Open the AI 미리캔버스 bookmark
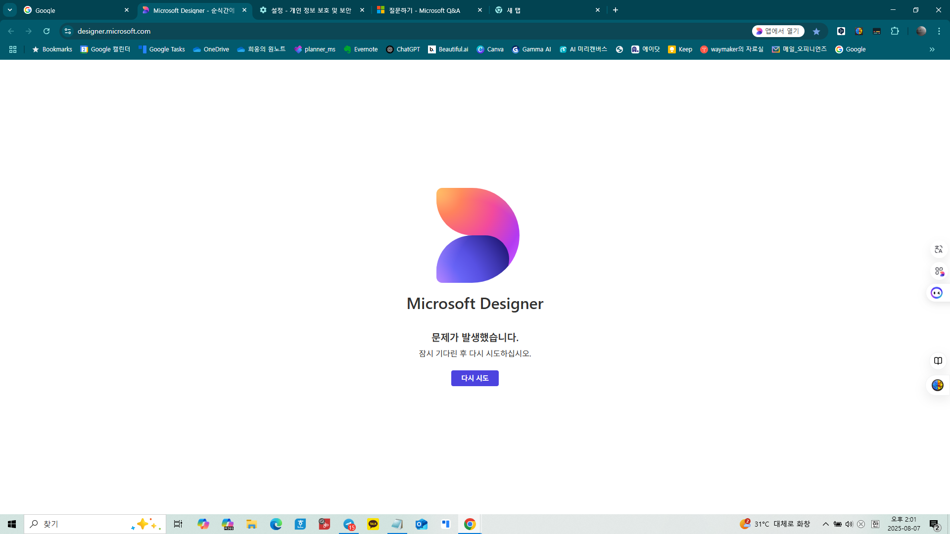Image resolution: width=950 pixels, height=534 pixels. point(583,49)
